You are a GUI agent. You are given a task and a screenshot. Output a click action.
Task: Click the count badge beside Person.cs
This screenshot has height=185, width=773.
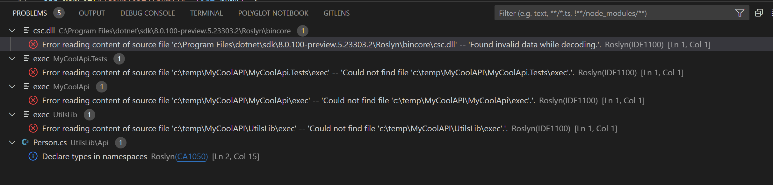(x=120, y=143)
